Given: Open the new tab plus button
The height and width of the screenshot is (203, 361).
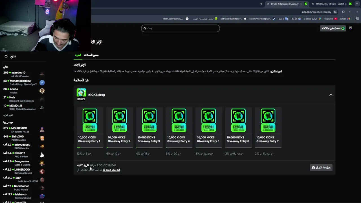Looking at the screenshot, I should tap(261, 4).
